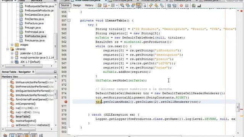Jump to Last Edit location icon

(x=100, y=6)
